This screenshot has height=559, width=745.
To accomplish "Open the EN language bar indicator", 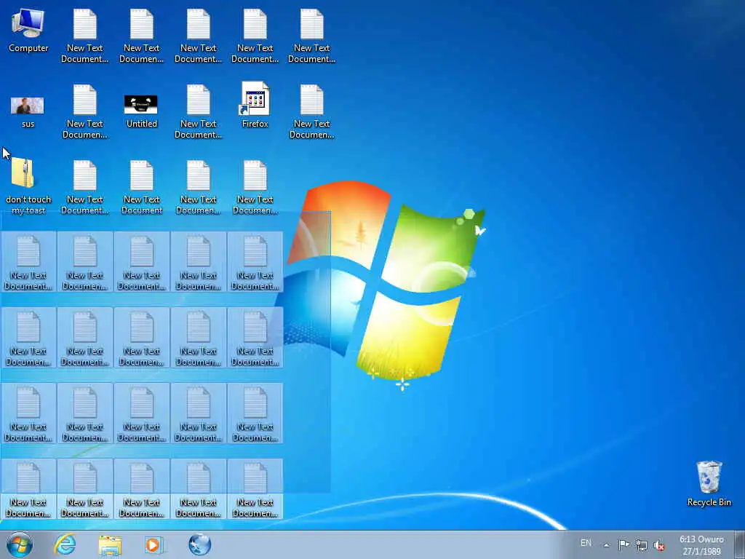I will (586, 543).
